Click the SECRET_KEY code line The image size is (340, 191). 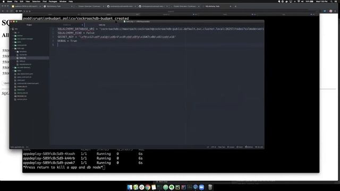coord(116,37)
